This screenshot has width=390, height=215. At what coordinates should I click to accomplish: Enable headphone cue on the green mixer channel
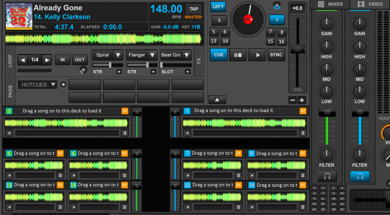pos(327,176)
